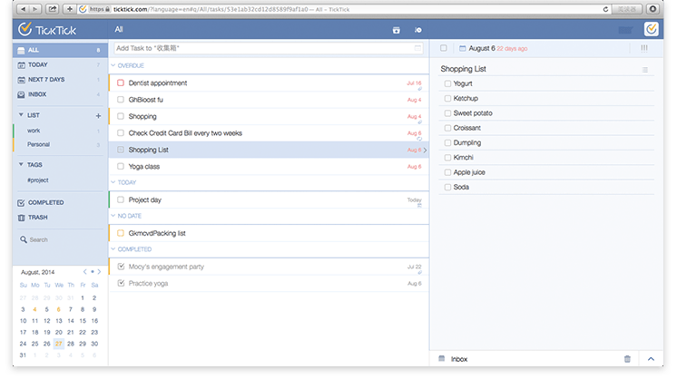Uncheck the Practice yoga completed task
This screenshot has width=677, height=379.
pyautogui.click(x=121, y=283)
